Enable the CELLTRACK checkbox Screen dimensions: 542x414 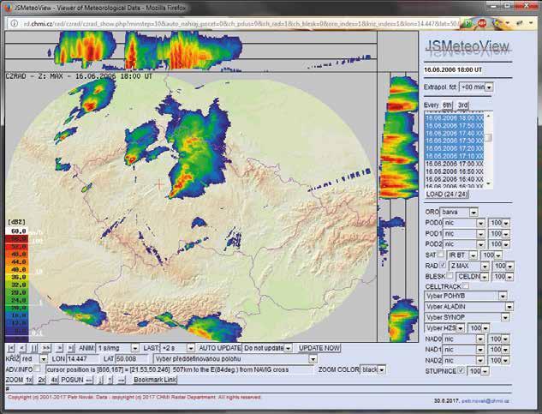pyautogui.click(x=466, y=286)
